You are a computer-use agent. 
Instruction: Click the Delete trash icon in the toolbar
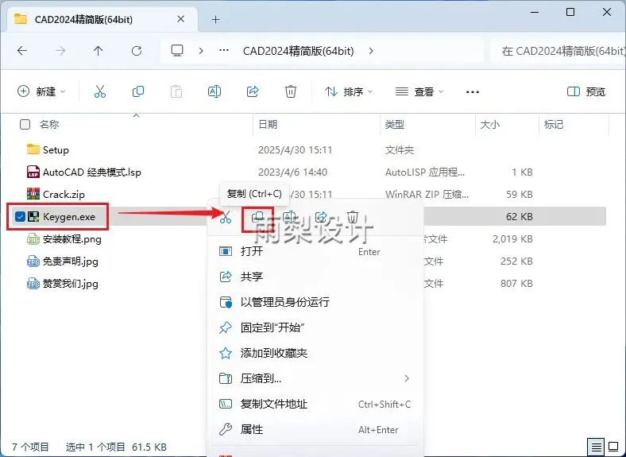pyautogui.click(x=291, y=91)
